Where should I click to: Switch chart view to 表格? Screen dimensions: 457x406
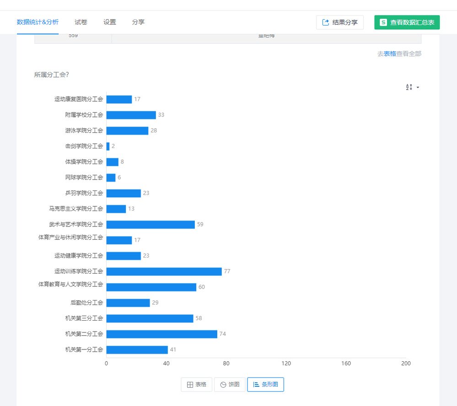(x=196, y=385)
